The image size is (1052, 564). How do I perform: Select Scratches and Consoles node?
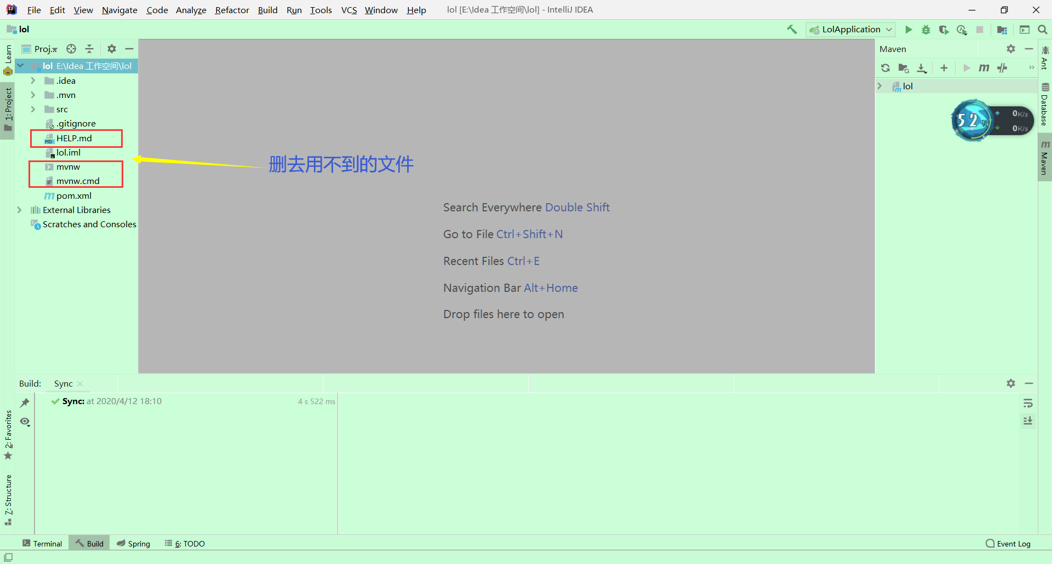83,224
